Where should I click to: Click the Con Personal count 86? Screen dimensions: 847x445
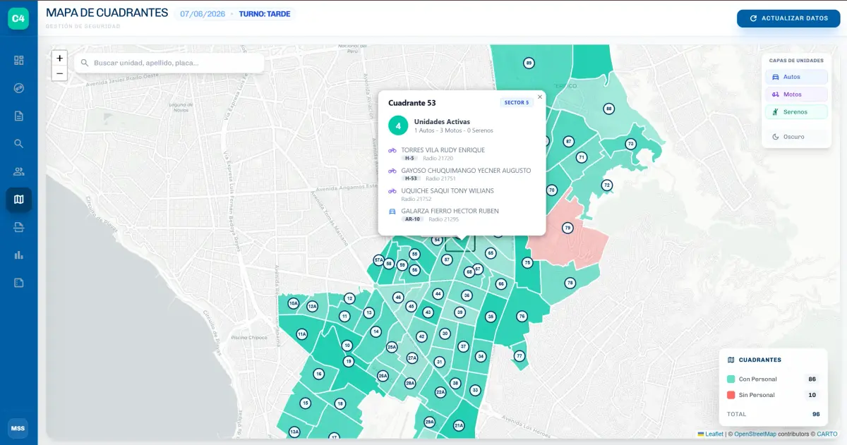point(812,379)
